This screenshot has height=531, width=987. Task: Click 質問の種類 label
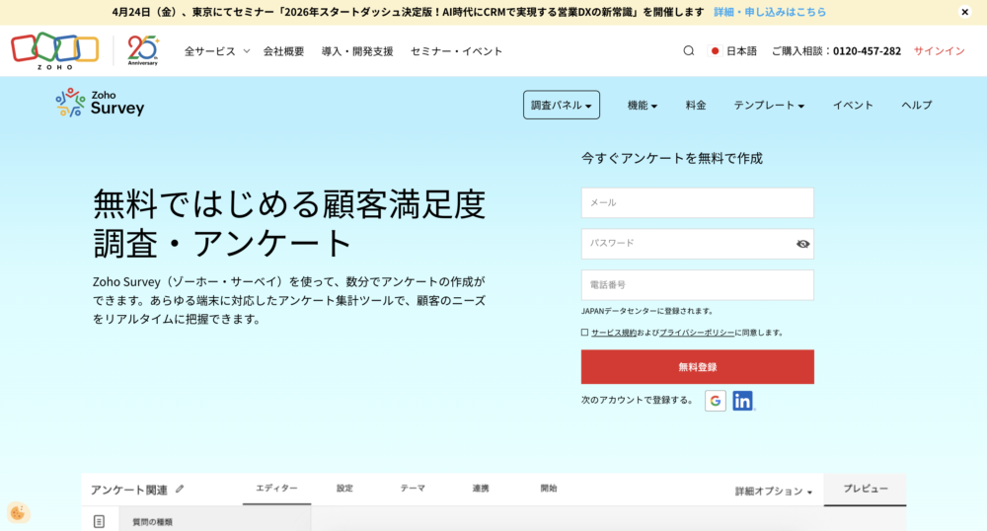coord(152,522)
